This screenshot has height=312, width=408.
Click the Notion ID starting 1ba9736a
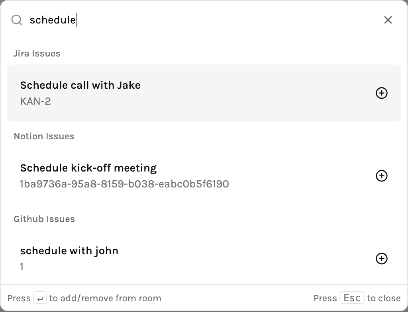[x=125, y=184]
